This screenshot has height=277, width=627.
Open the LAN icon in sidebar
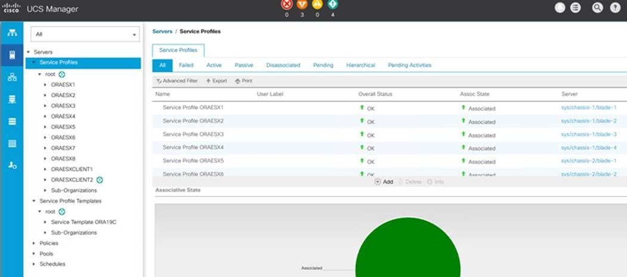coord(12,77)
